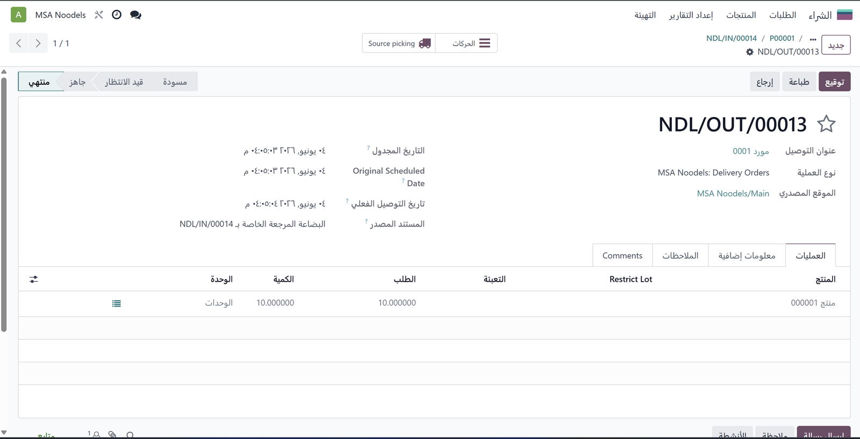Open the مورد 0001 partner link
Viewport: 860px width, 439px height.
[750, 151]
